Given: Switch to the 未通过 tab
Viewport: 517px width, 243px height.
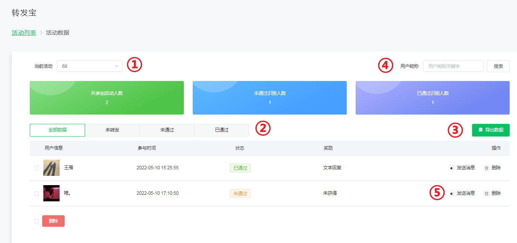Looking at the screenshot, I should pos(167,130).
